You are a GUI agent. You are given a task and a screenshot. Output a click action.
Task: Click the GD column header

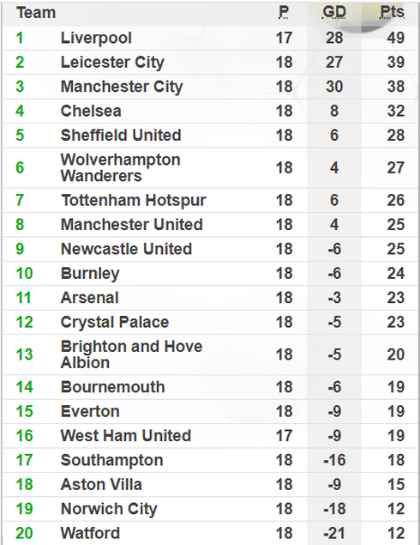334,13
